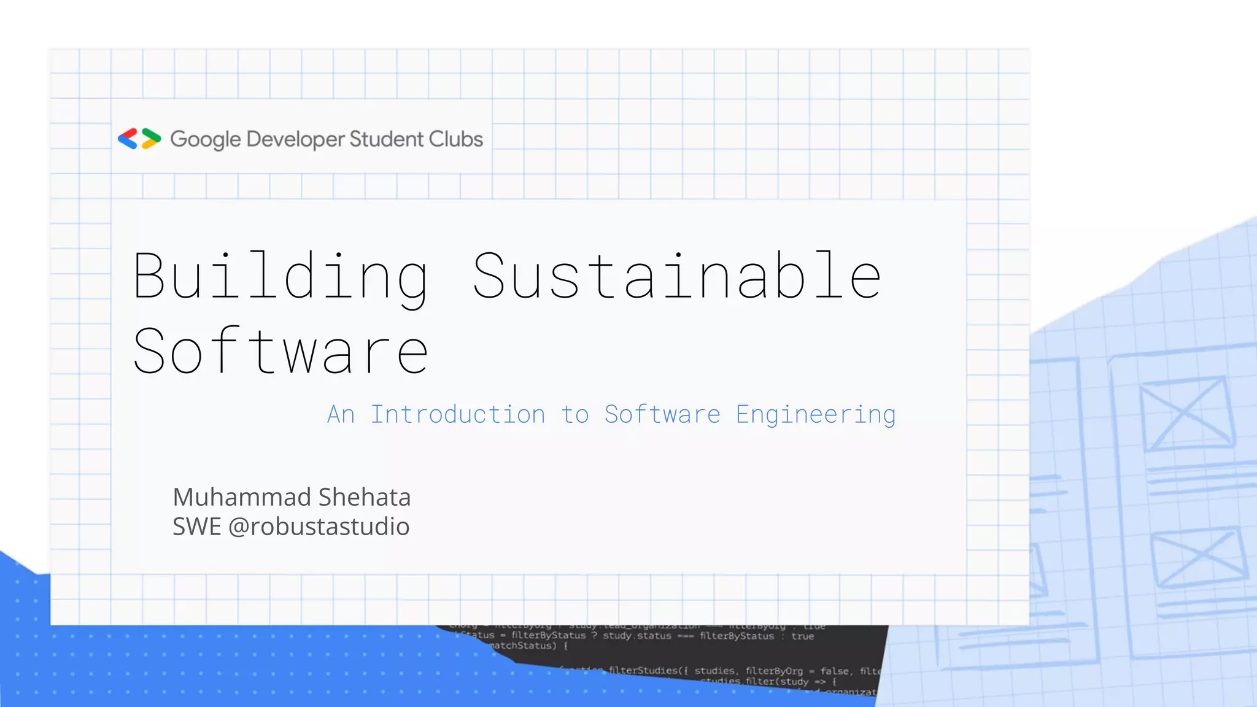Click the presenter name Muhammad Shehata
Viewport: 1257px width, 707px height.
point(292,497)
